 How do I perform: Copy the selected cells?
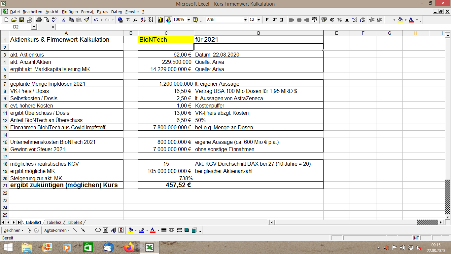click(x=71, y=20)
